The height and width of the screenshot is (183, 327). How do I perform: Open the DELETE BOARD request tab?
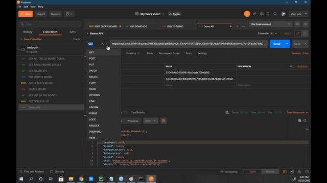point(175,26)
